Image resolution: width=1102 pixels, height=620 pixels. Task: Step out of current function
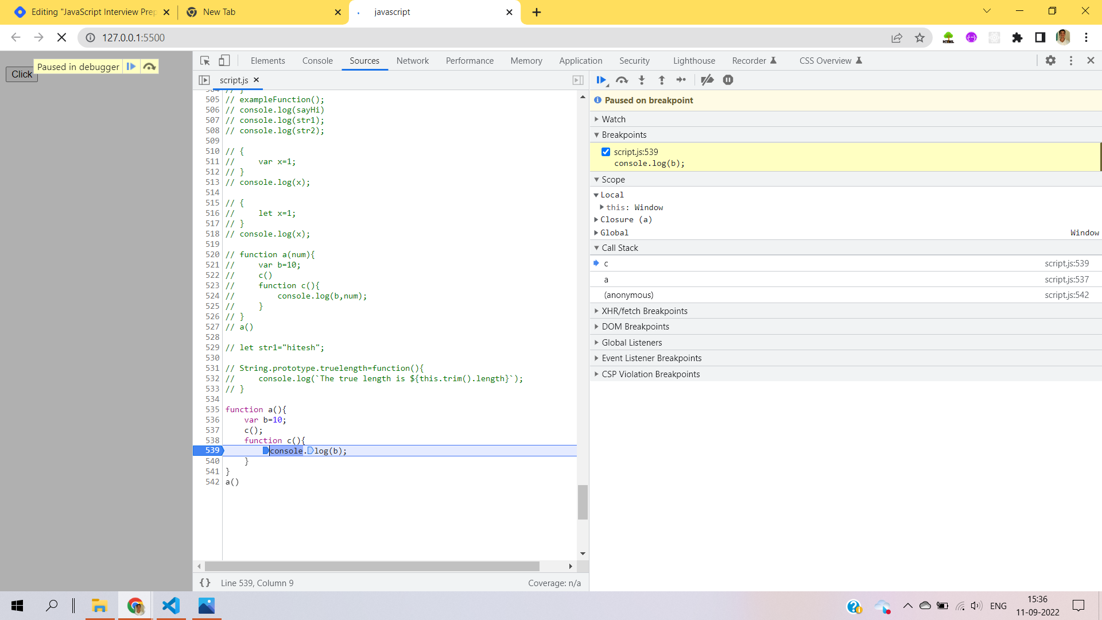point(662,80)
